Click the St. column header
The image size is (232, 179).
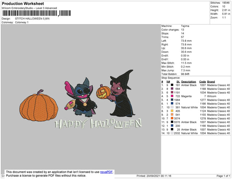point(178,82)
